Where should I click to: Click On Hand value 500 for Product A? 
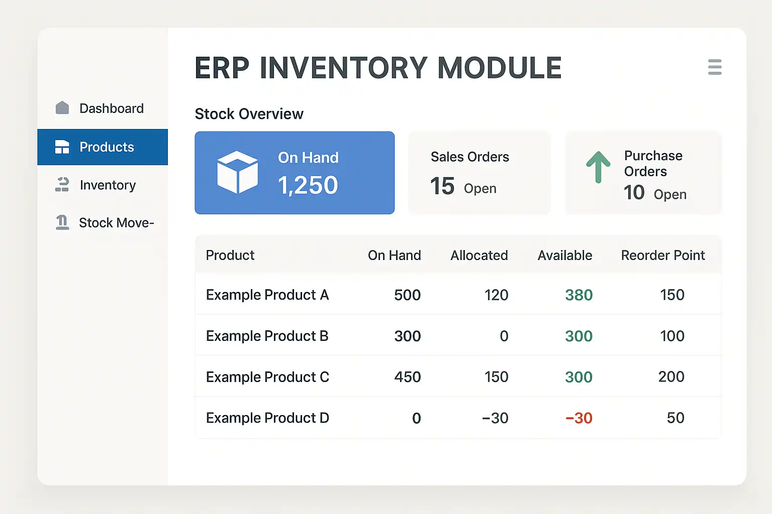tap(408, 295)
